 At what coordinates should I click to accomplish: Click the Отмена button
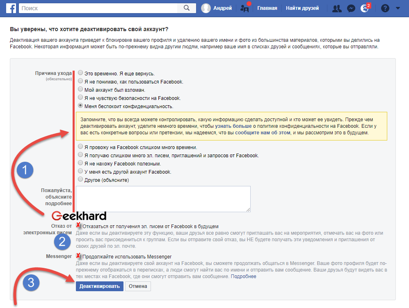(138, 286)
